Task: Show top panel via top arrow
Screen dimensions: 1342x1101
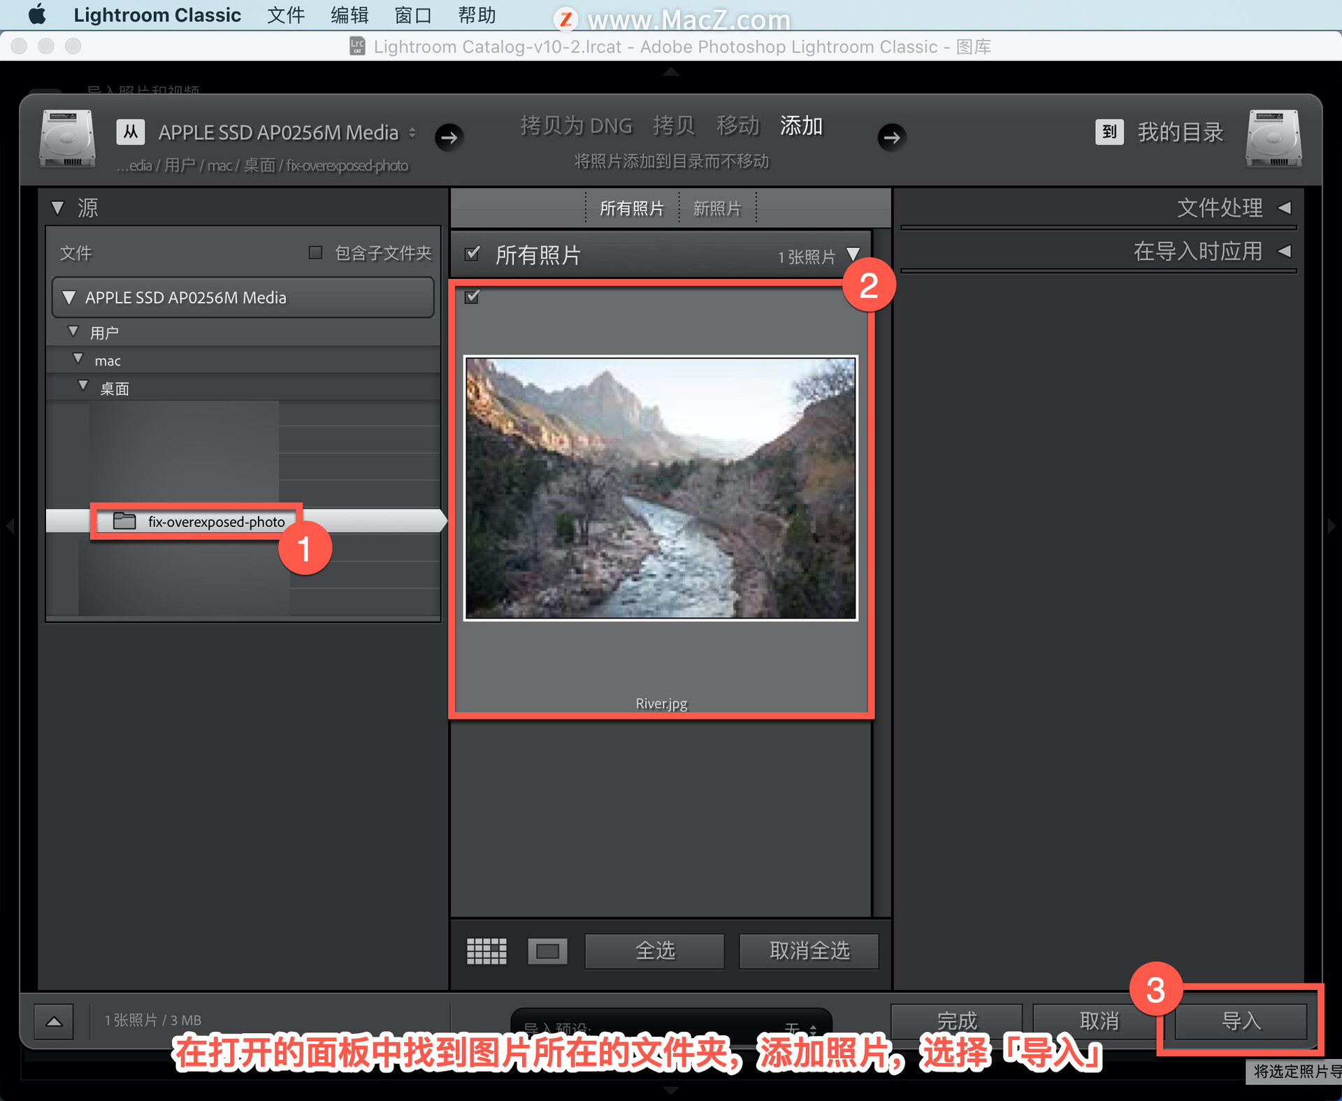Action: (671, 71)
